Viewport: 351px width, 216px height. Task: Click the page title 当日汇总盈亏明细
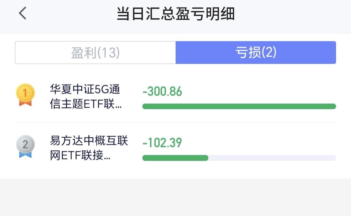176,14
